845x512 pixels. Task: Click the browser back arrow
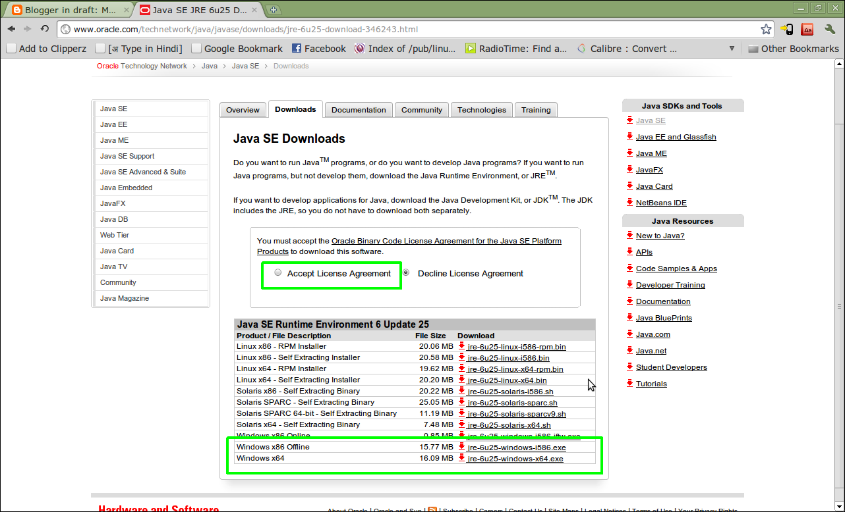[12, 29]
